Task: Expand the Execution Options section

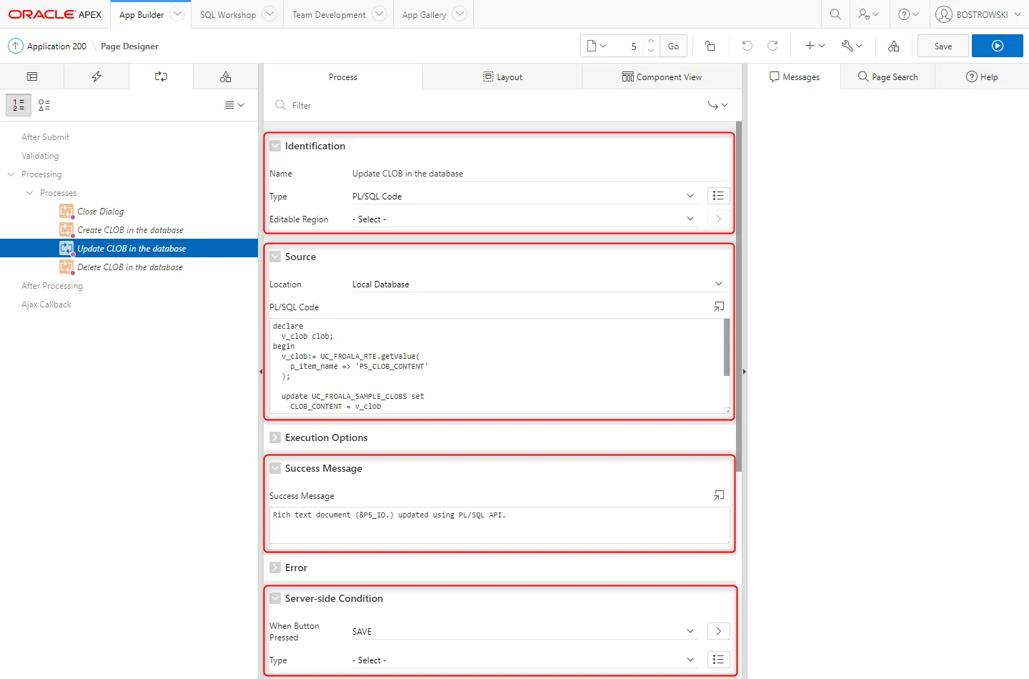Action: pos(275,437)
